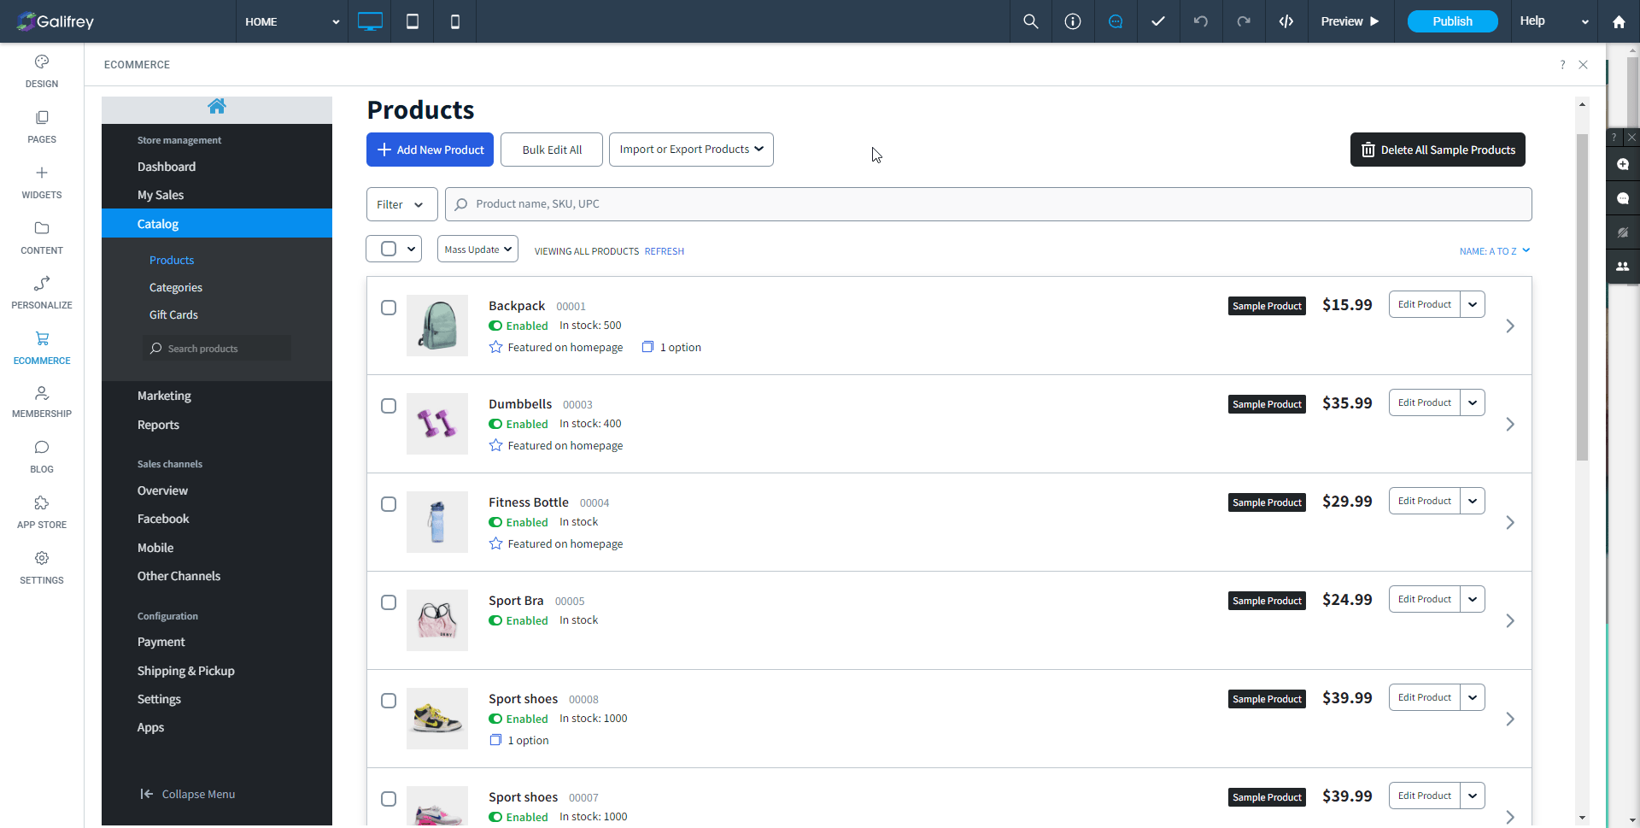Screen dimensions: 1640x828
Task: Expand the Filter dropdown
Action: 401,204
